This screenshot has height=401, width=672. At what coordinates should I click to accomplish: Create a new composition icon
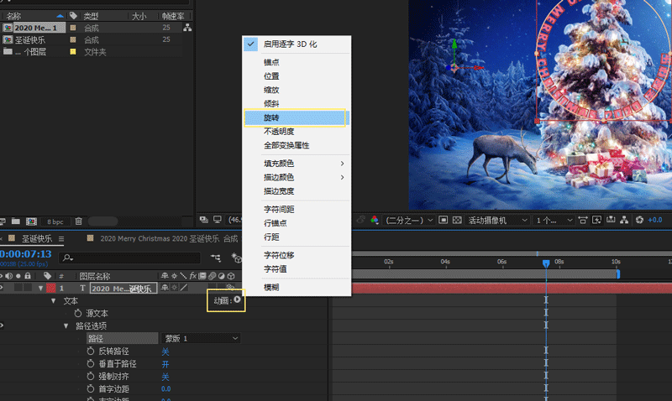[31, 221]
